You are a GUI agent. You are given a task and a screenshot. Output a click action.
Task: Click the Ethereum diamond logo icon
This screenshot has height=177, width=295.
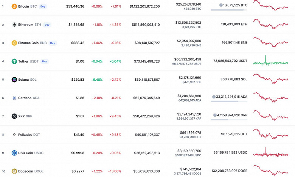pos(14,25)
